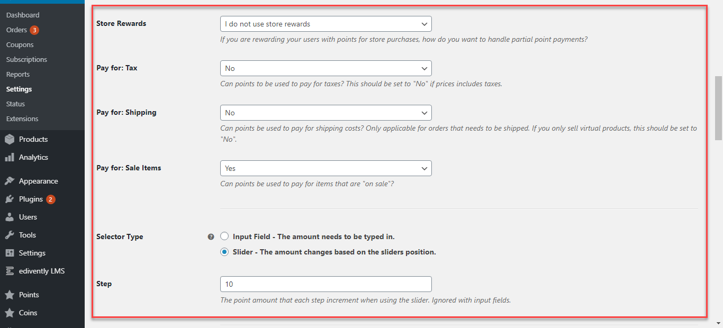Screen dimensions: 723x328
Task: Click the Appearance paintbrush icon
Action: tap(10, 181)
